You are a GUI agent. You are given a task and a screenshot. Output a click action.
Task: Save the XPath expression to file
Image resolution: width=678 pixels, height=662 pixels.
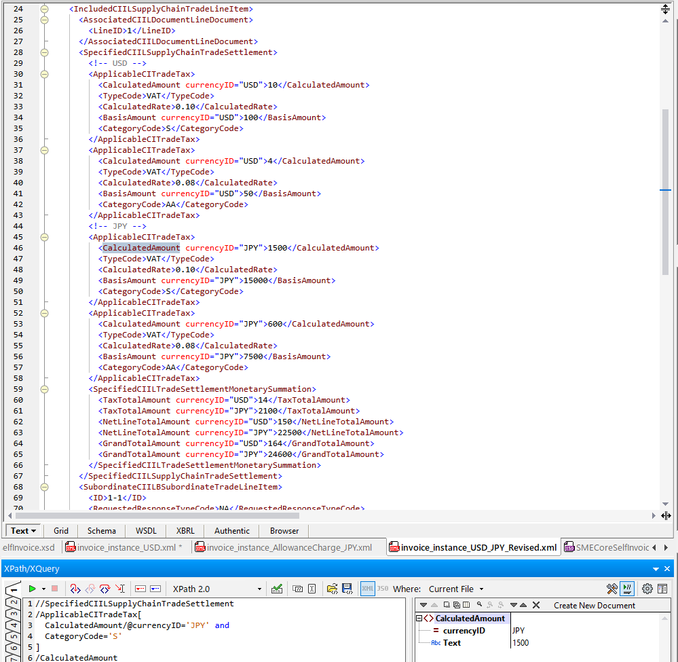coord(347,589)
